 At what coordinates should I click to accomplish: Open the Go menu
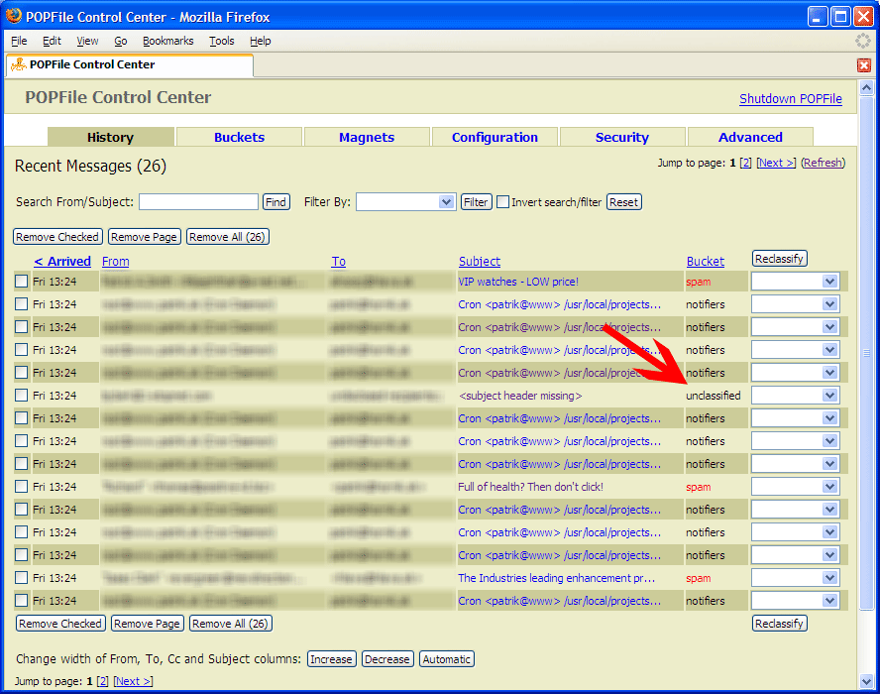(x=121, y=41)
